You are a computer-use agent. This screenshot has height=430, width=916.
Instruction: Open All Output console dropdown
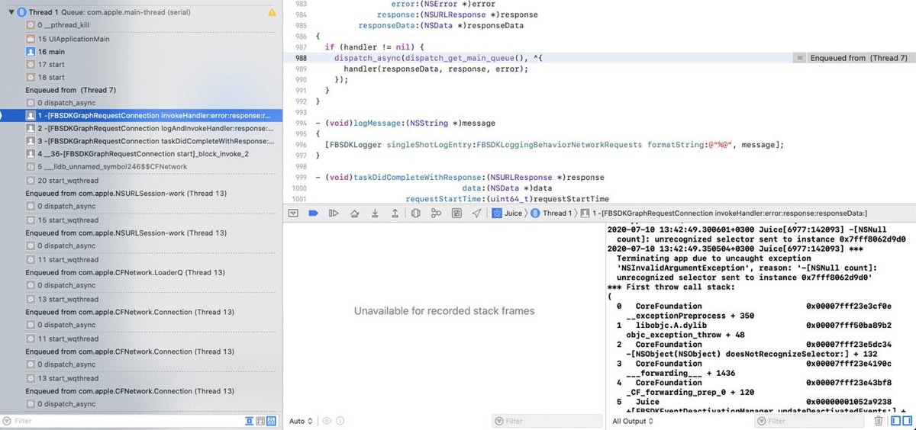point(631,421)
